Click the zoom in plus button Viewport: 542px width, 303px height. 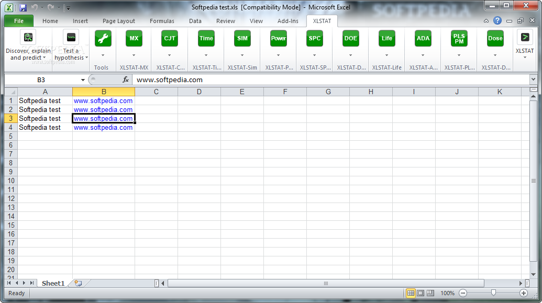pyautogui.click(x=524, y=293)
